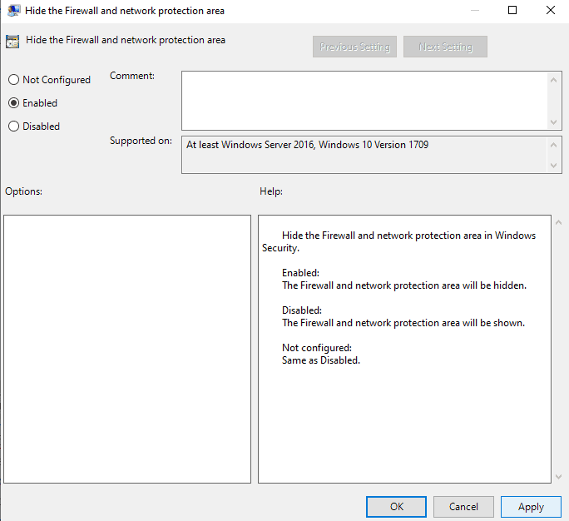Click the Cancel button

point(463,507)
